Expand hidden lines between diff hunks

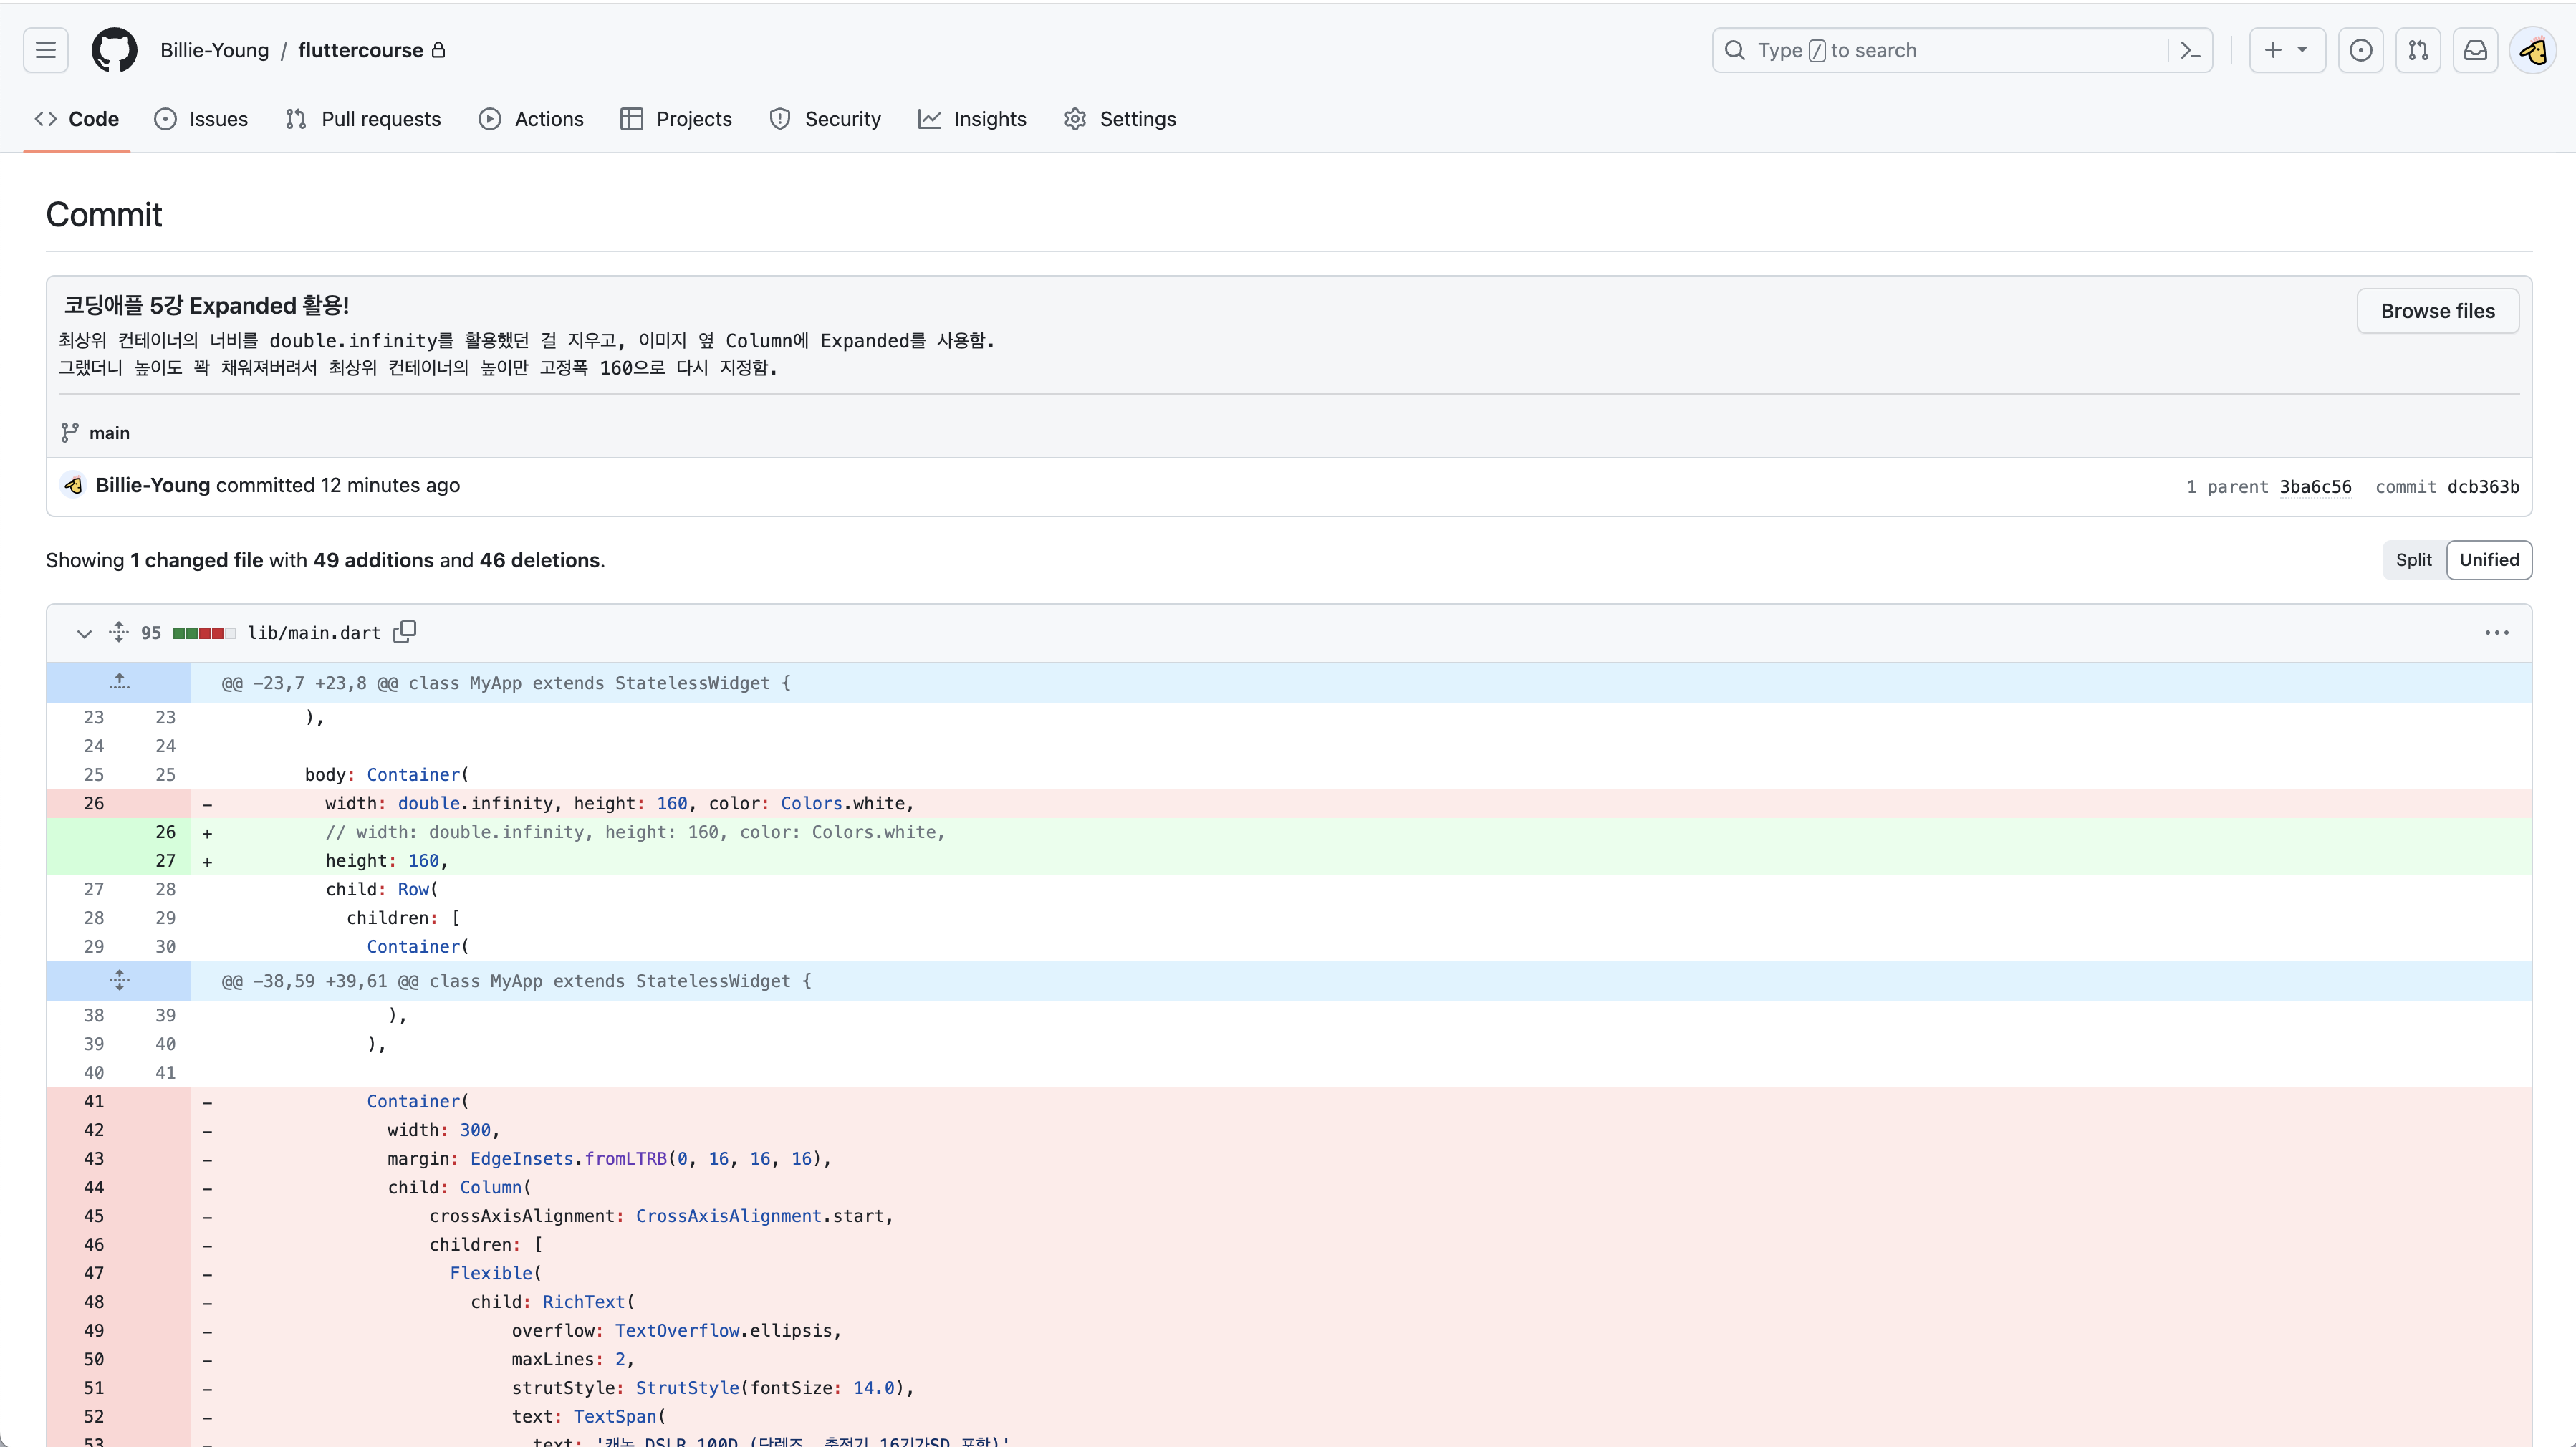(x=119, y=981)
